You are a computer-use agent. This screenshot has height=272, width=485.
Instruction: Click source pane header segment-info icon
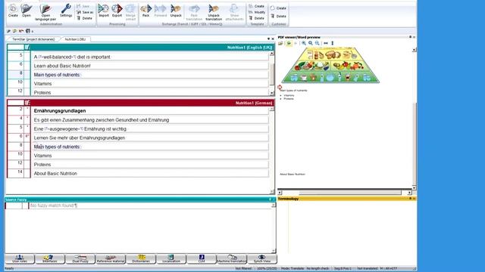point(27,47)
